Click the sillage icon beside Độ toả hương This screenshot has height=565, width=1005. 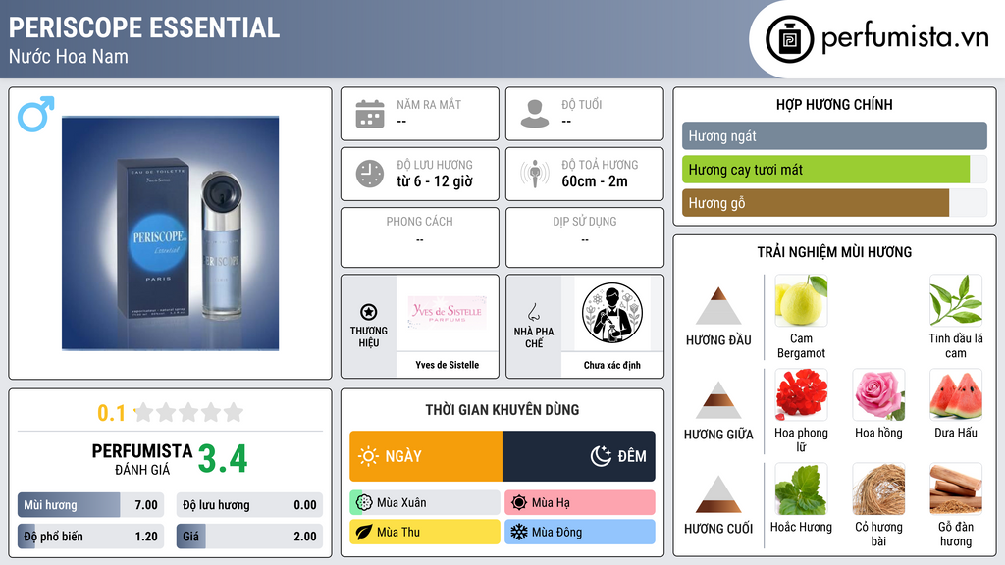click(x=535, y=174)
